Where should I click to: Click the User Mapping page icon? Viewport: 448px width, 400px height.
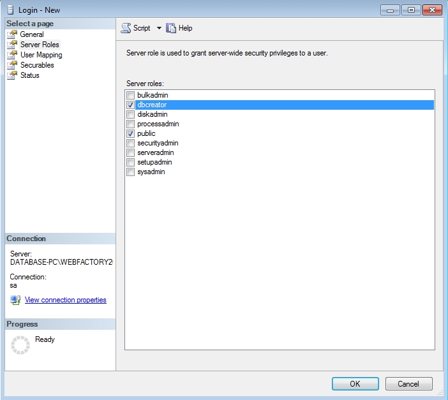[x=11, y=55]
